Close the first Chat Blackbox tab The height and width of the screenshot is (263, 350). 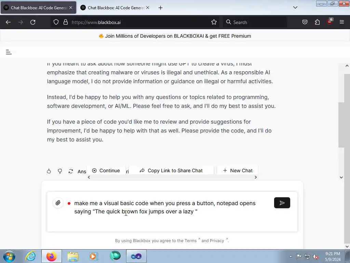tap(71, 8)
